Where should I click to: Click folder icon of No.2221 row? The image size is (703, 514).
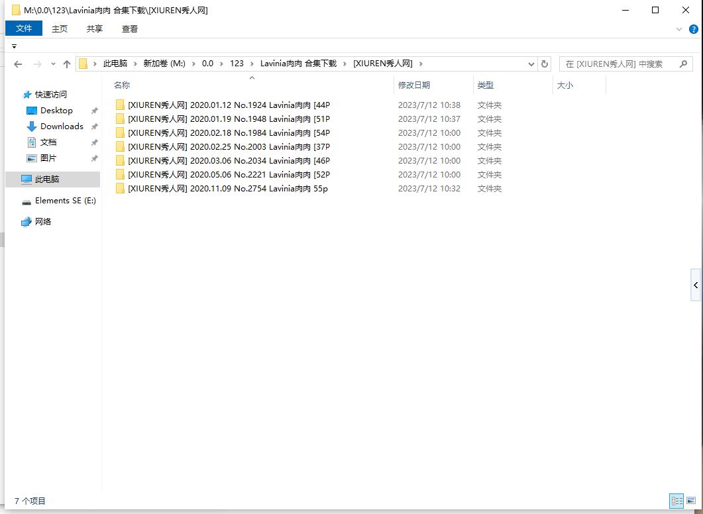pyautogui.click(x=120, y=174)
